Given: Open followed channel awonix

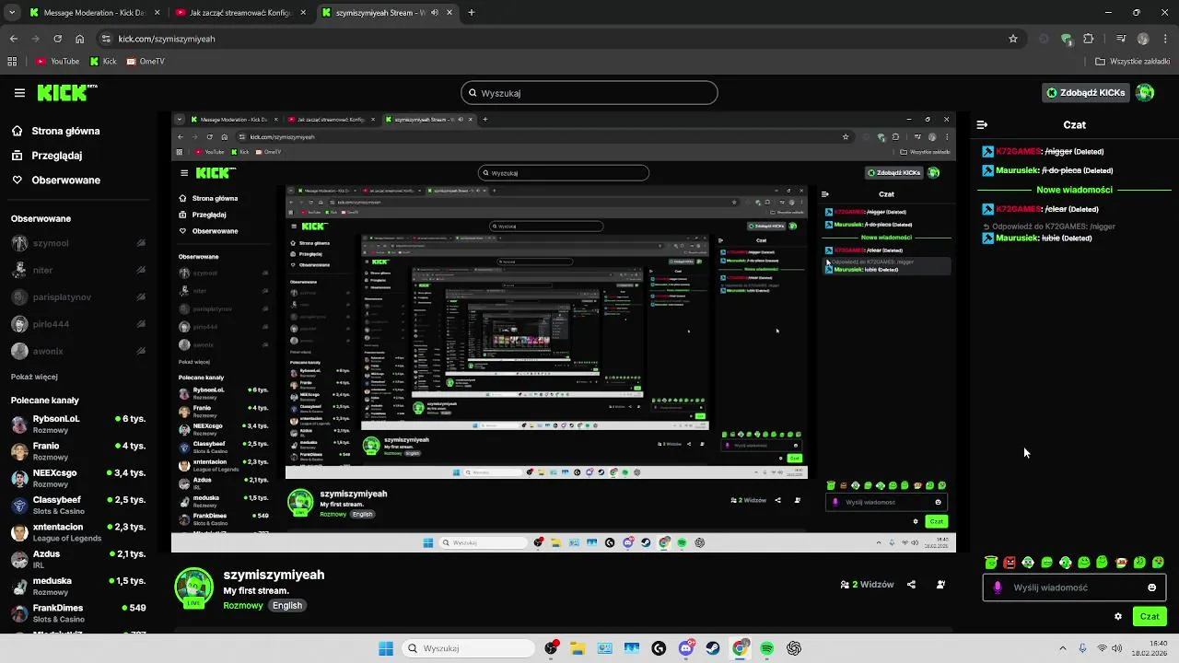Looking at the screenshot, I should [x=77, y=352].
